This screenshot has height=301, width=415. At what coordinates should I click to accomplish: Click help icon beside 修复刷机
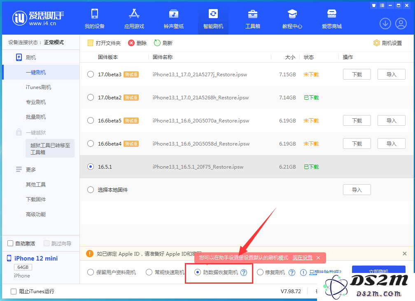click(x=292, y=273)
